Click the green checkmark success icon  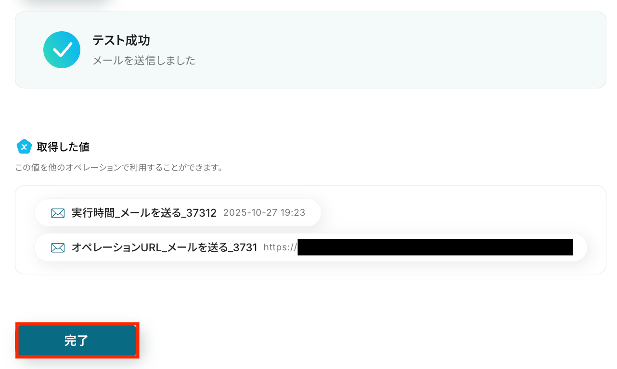[x=62, y=49]
